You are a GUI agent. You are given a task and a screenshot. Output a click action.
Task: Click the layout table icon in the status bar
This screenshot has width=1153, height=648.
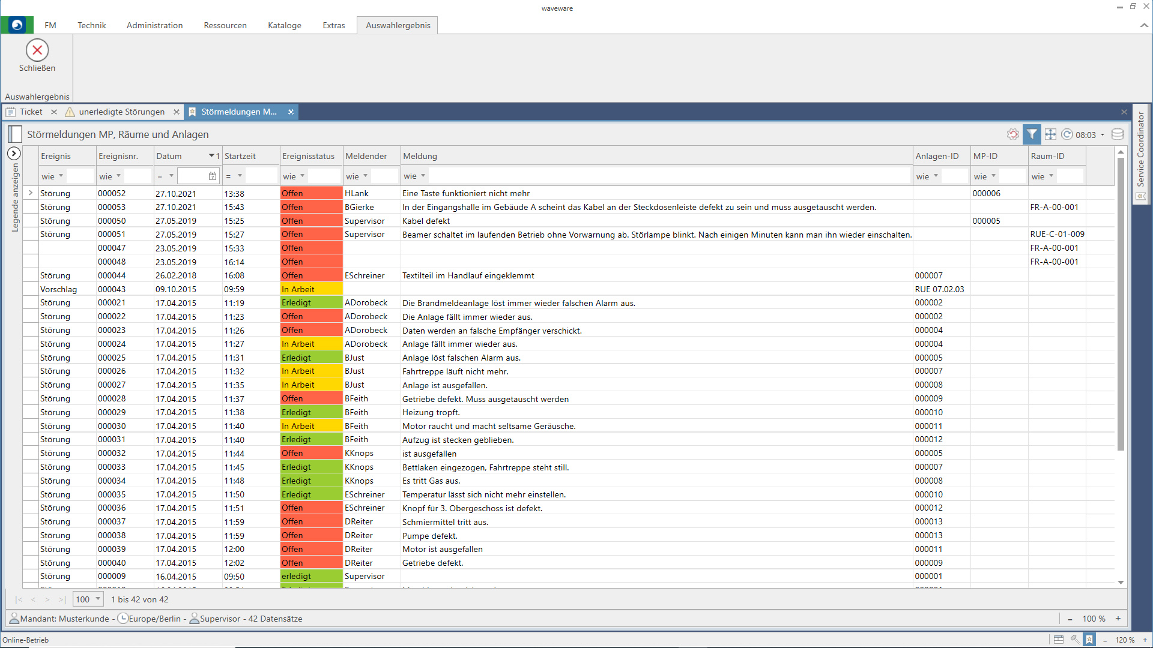[x=1059, y=640]
